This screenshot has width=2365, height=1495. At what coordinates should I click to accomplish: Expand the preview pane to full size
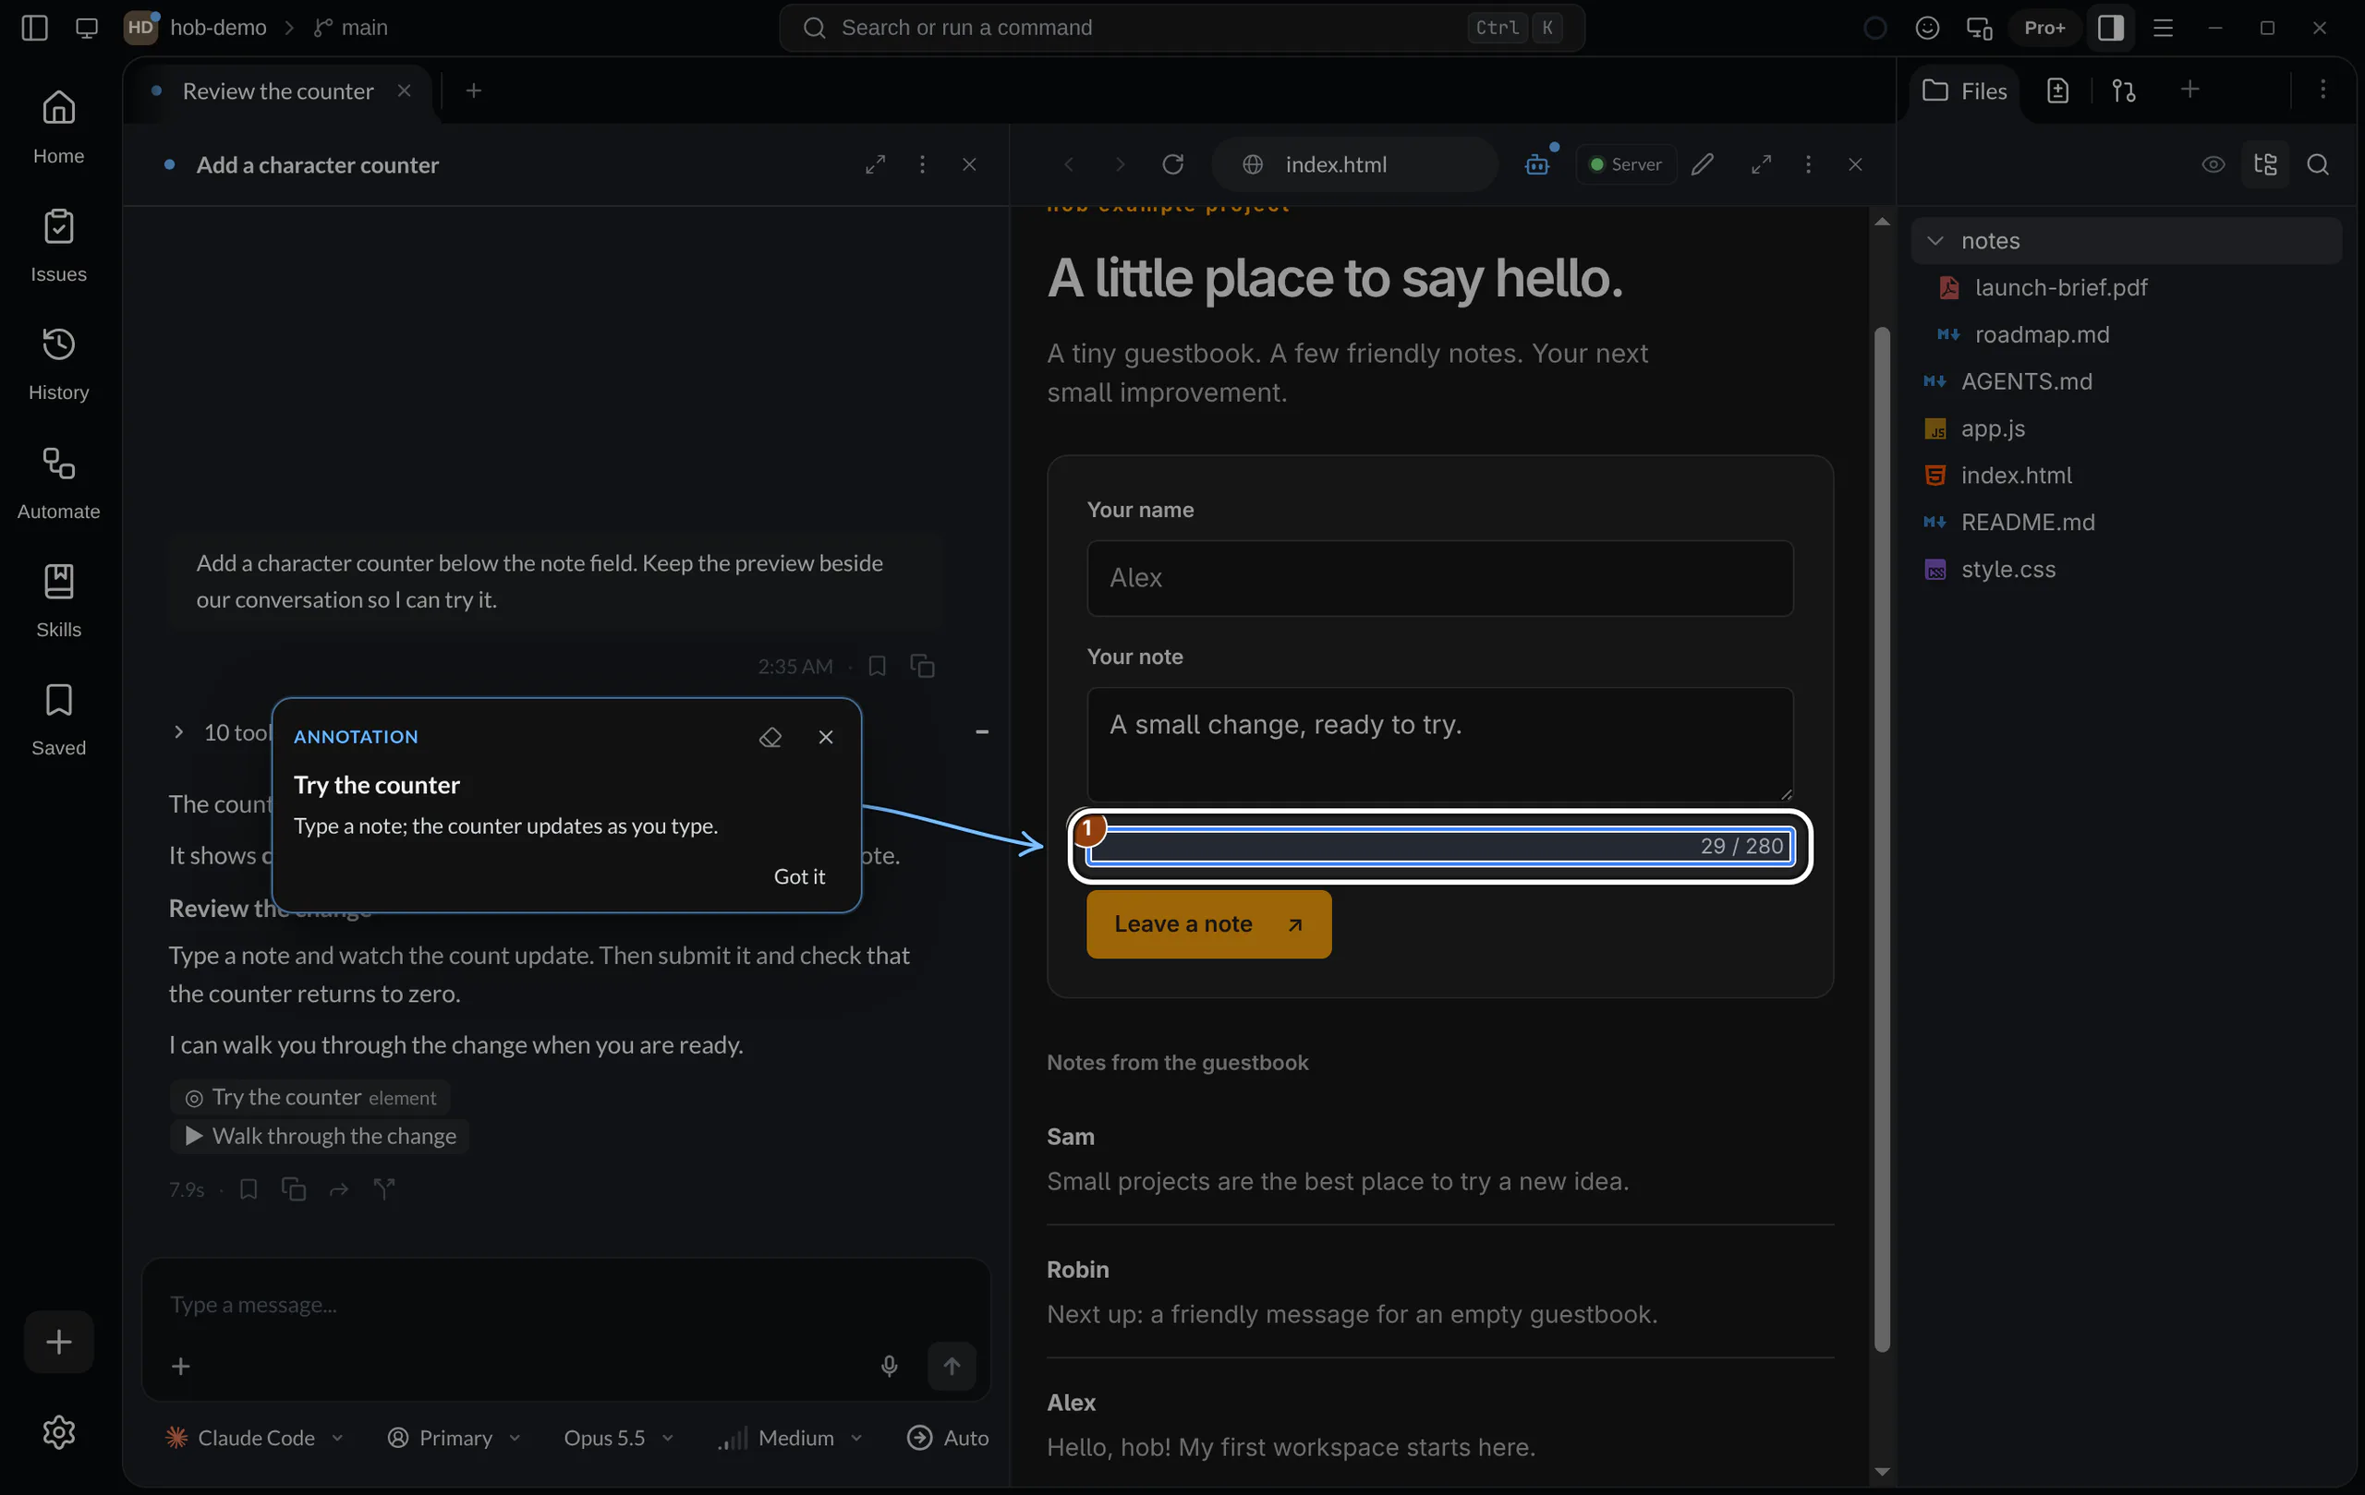point(1761,164)
